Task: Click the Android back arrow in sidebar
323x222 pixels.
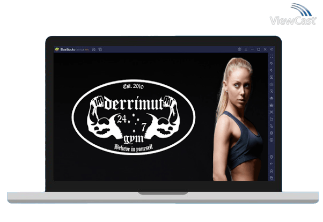Action: coord(271,164)
